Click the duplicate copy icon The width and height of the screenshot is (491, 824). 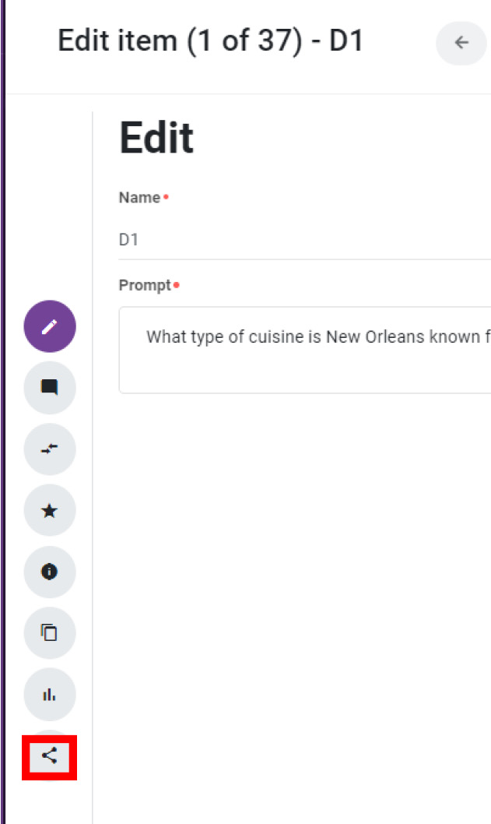pos(50,632)
